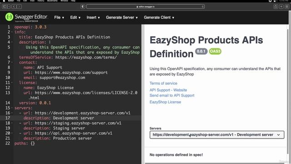Open the Bookmarks menu in the menu bar
The height and width of the screenshot is (164, 291).
(x=52, y=1)
